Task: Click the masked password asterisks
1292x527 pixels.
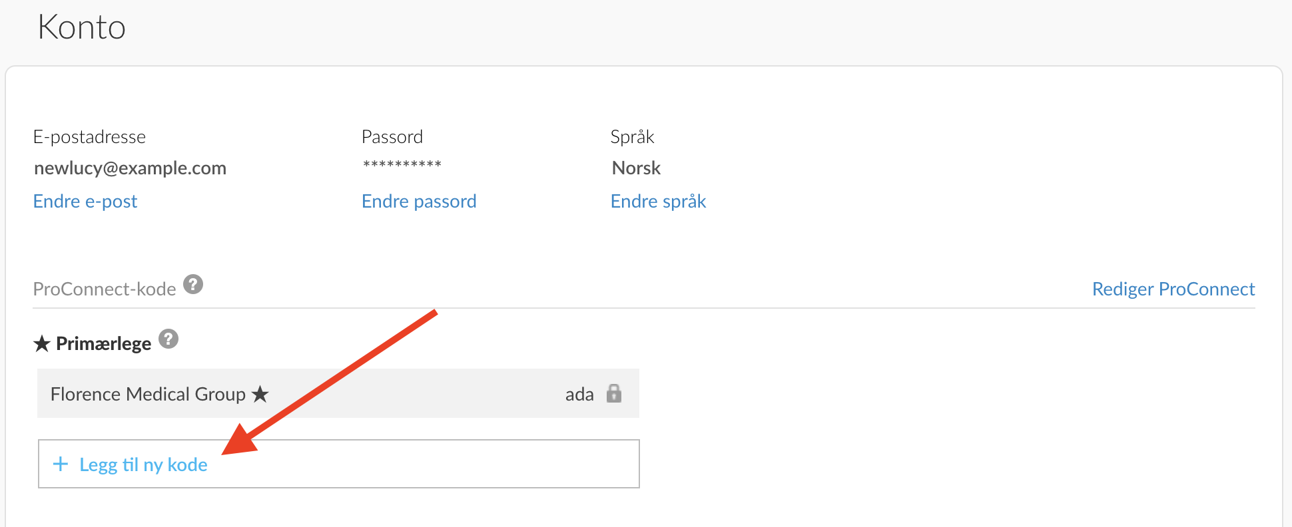Action: coord(402,164)
